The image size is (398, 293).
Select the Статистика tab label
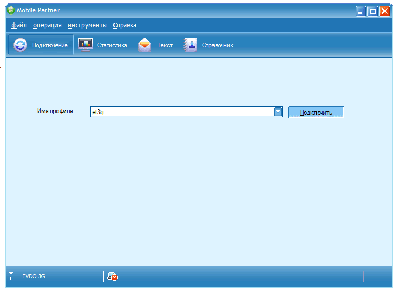tap(112, 45)
